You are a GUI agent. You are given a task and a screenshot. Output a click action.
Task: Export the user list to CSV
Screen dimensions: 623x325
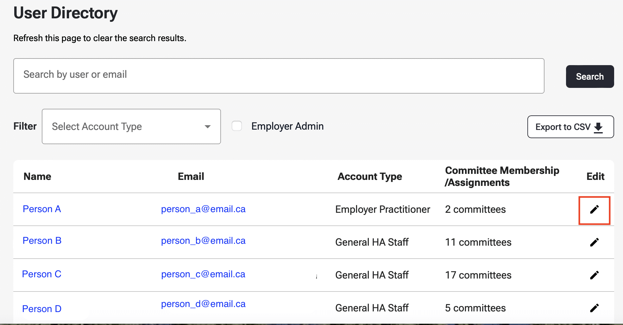click(x=570, y=127)
